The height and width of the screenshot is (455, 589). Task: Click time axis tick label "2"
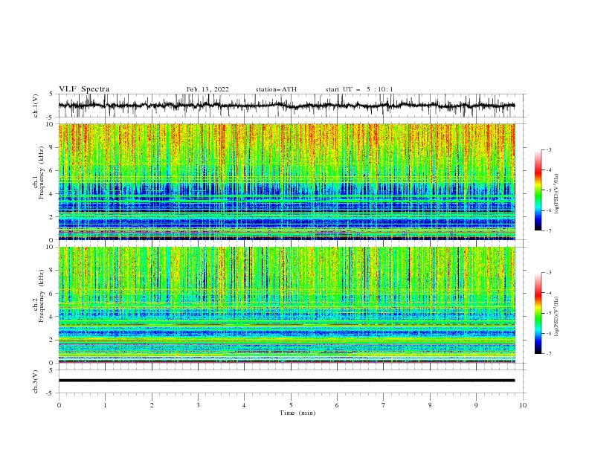[152, 405]
